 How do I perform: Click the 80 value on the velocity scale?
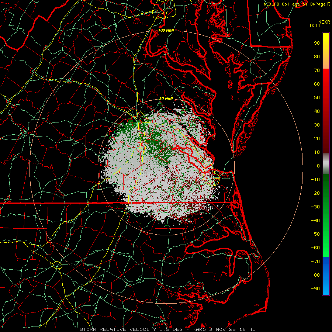pos(317,57)
